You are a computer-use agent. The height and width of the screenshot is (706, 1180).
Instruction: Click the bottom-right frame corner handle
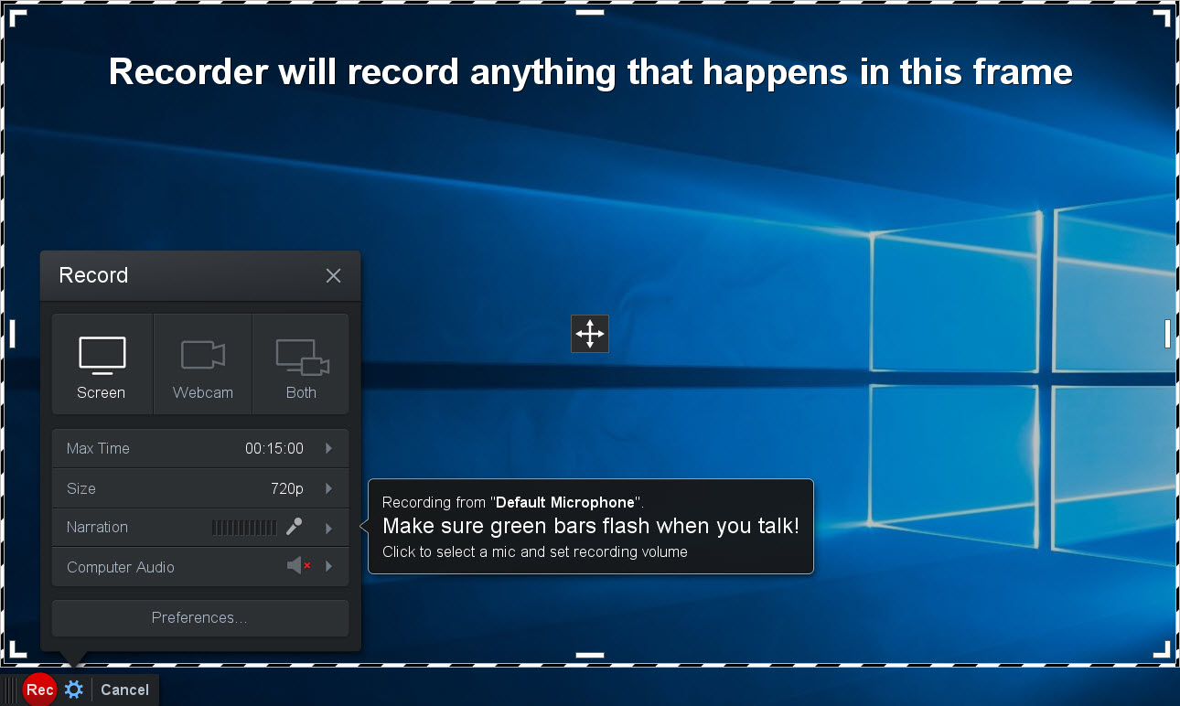[x=1162, y=650]
